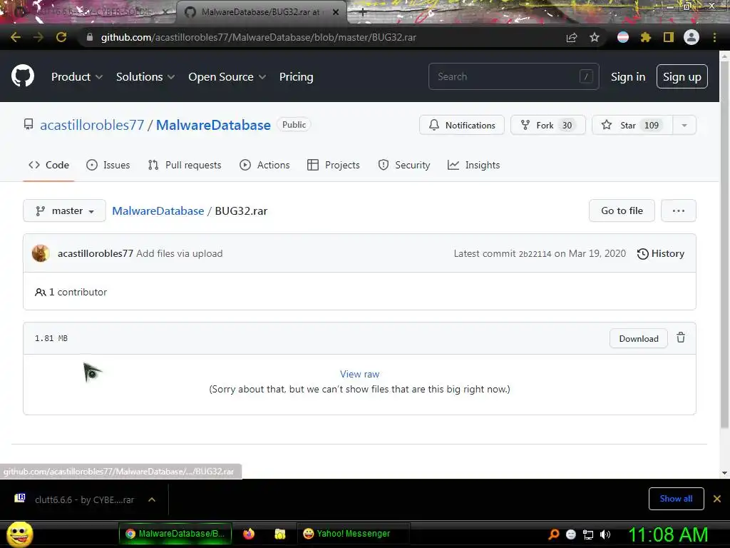Open the View raw link
This screenshot has width=730, height=548.
[359, 374]
